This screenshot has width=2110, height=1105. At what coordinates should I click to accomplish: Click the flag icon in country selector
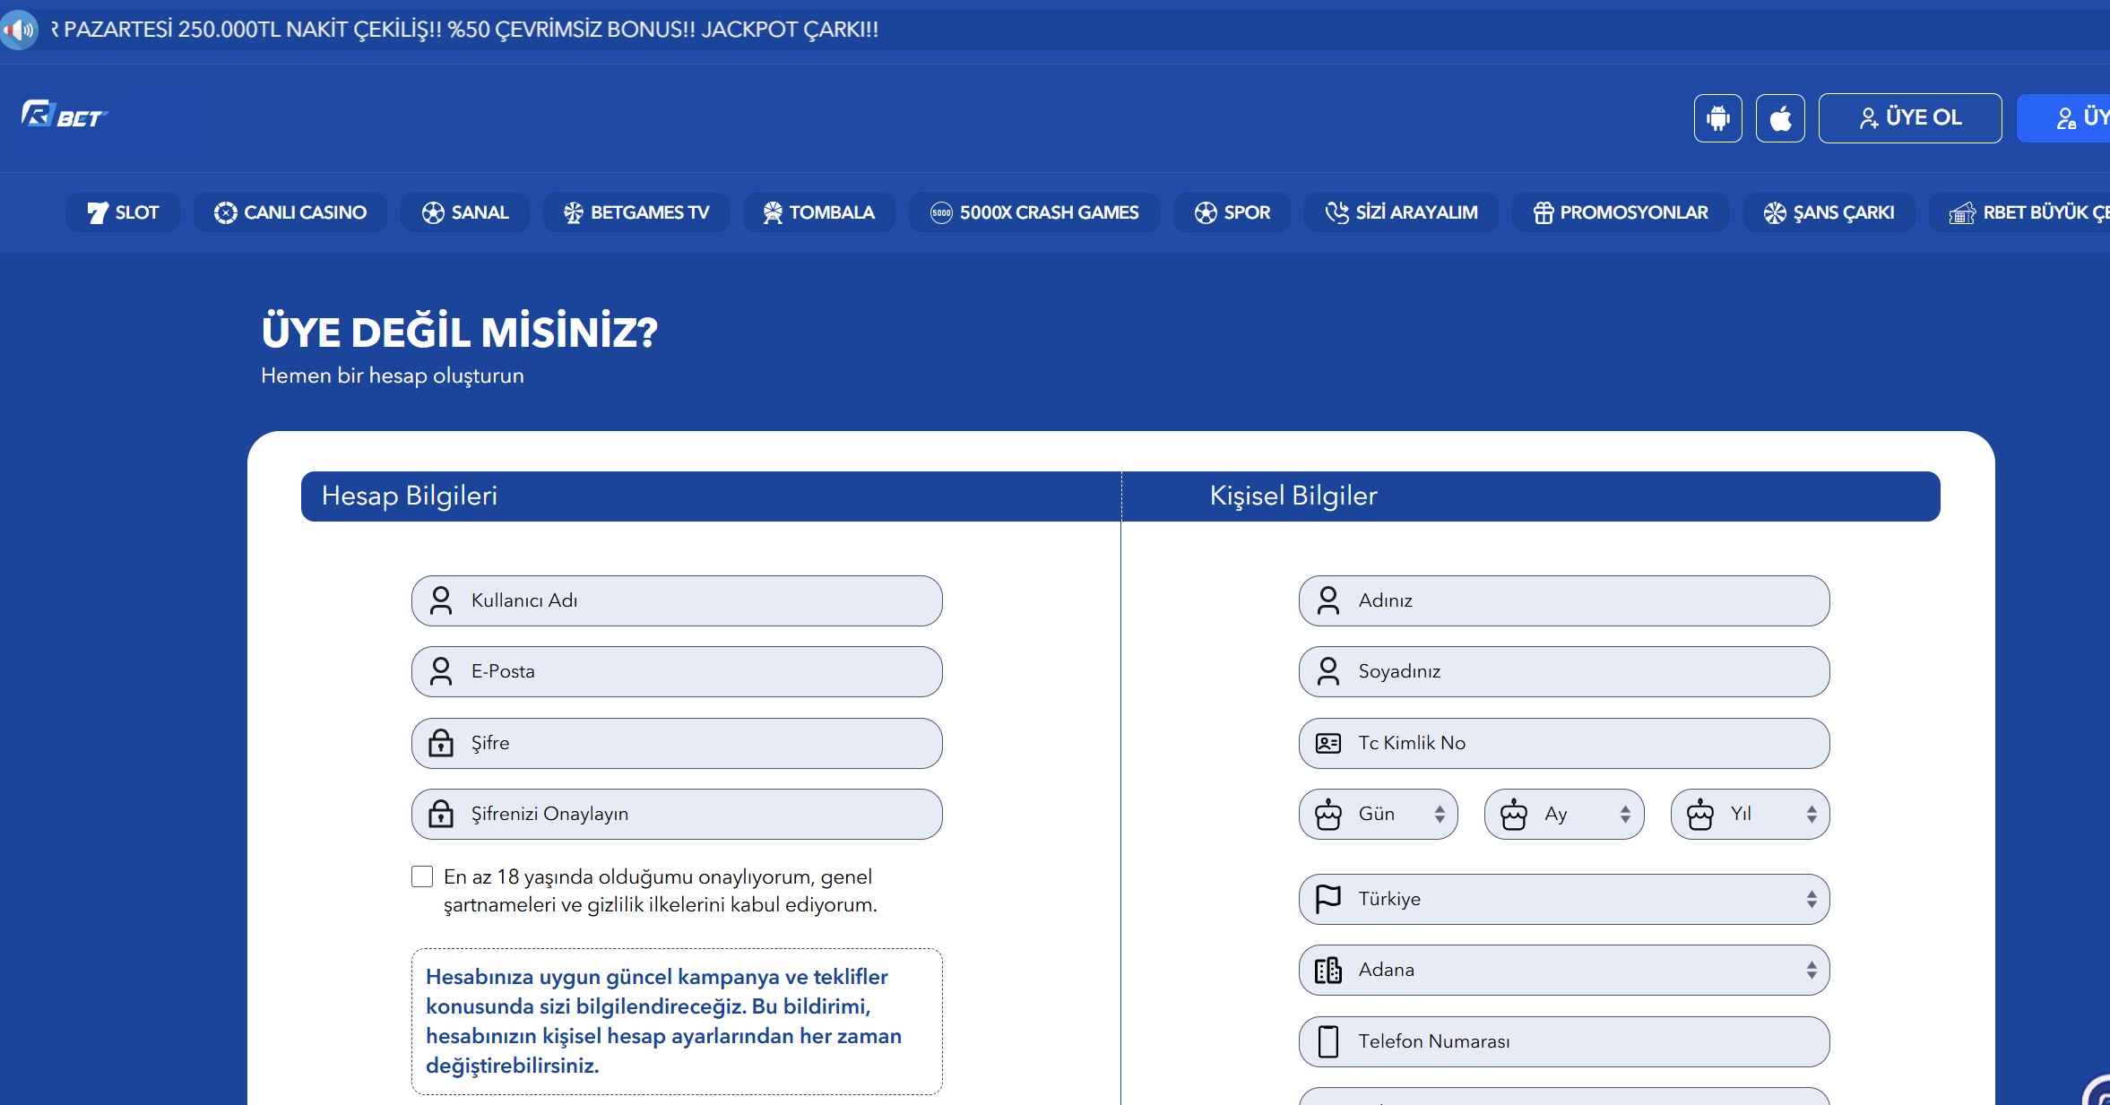point(1327,899)
